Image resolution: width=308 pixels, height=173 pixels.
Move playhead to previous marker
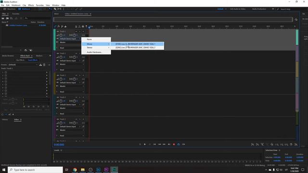click(154, 144)
